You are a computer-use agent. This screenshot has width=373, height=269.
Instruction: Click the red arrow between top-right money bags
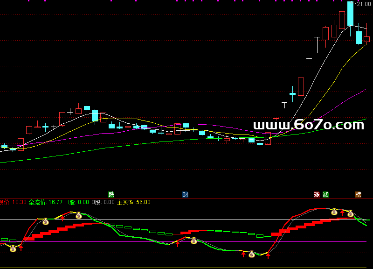342,212
